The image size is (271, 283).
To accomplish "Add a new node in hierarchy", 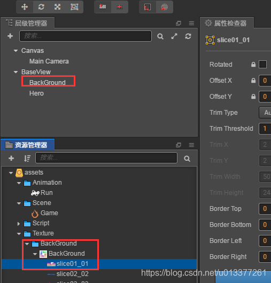I will coord(10,36).
